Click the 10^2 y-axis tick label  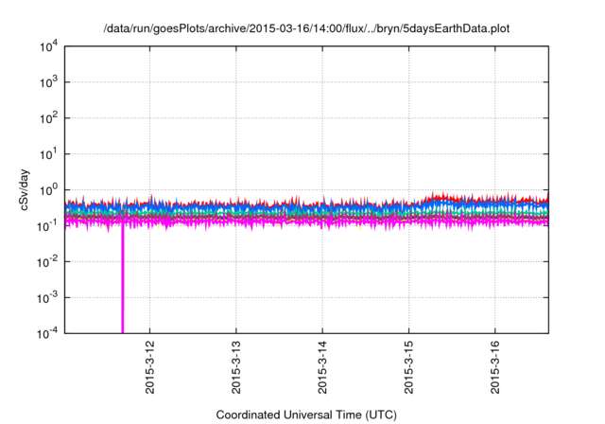pos(48,118)
